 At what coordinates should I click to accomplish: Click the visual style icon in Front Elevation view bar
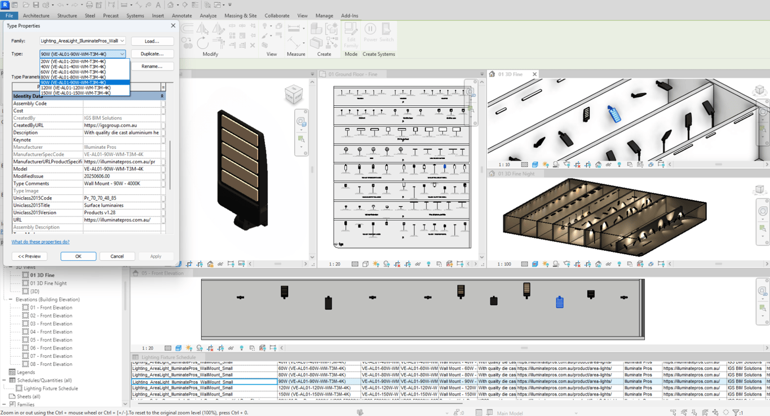pos(178,348)
